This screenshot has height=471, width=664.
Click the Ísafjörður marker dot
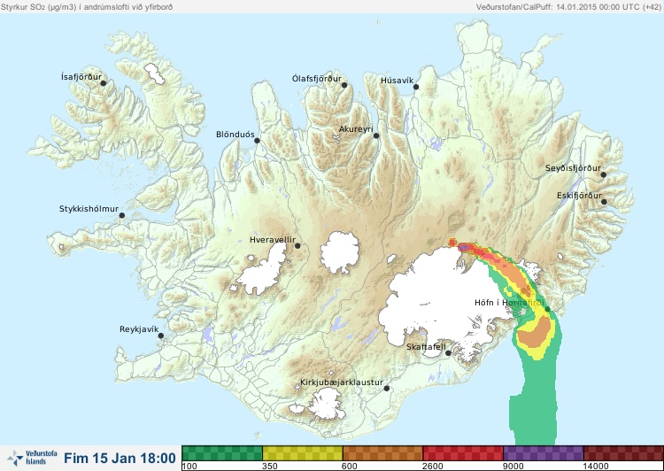(x=103, y=83)
